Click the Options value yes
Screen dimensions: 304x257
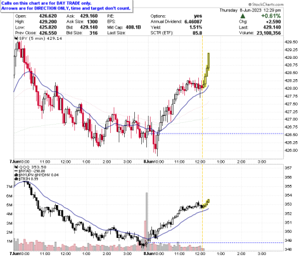point(198,16)
